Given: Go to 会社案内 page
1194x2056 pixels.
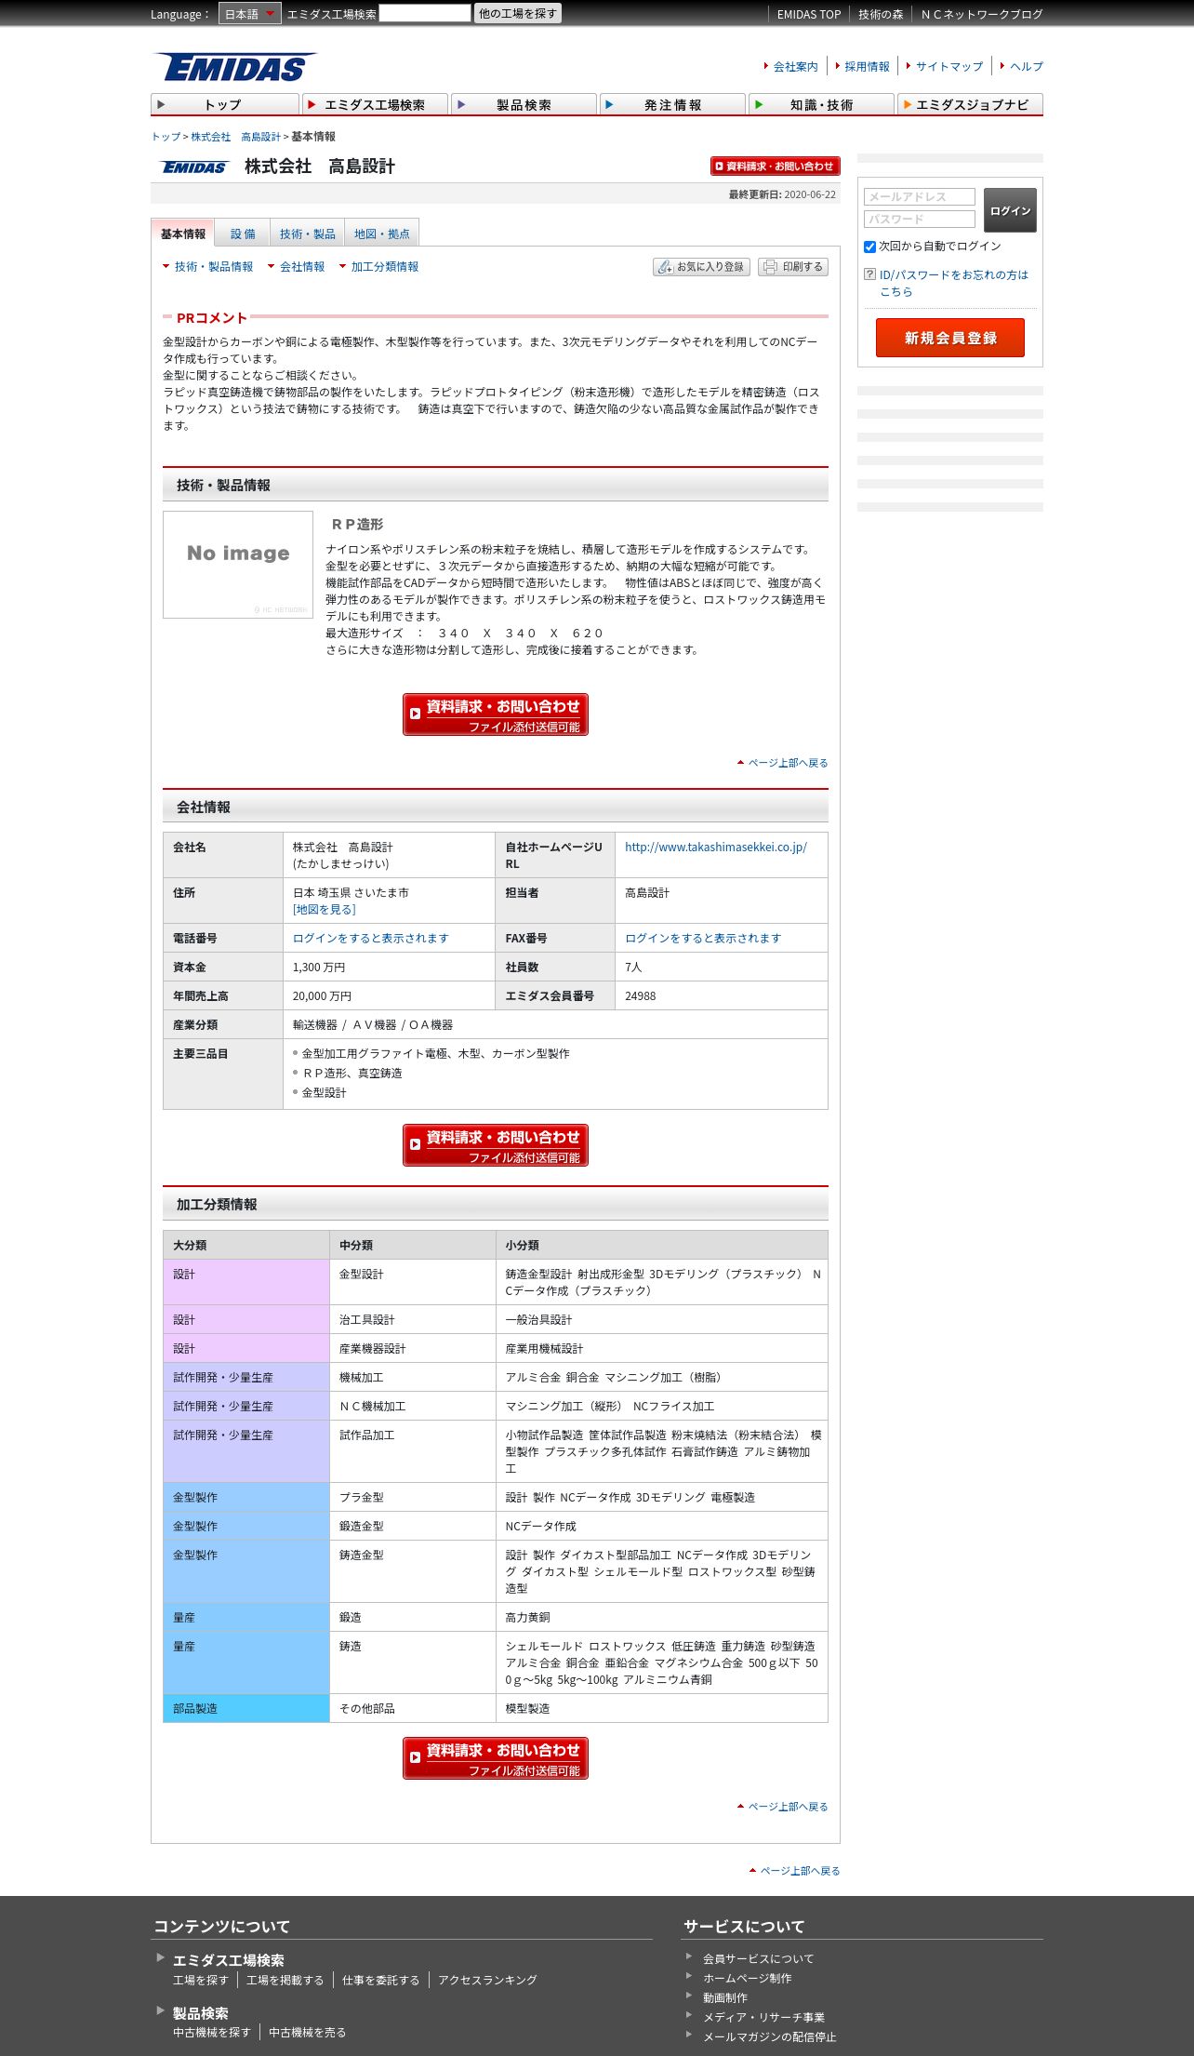Looking at the screenshot, I should click(796, 66).
